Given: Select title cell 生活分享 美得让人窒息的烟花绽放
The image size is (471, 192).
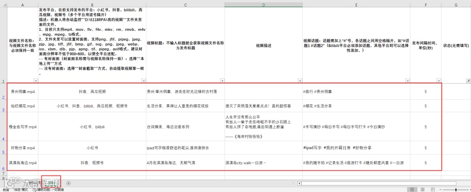Looking at the screenshot, I should 185,106.
